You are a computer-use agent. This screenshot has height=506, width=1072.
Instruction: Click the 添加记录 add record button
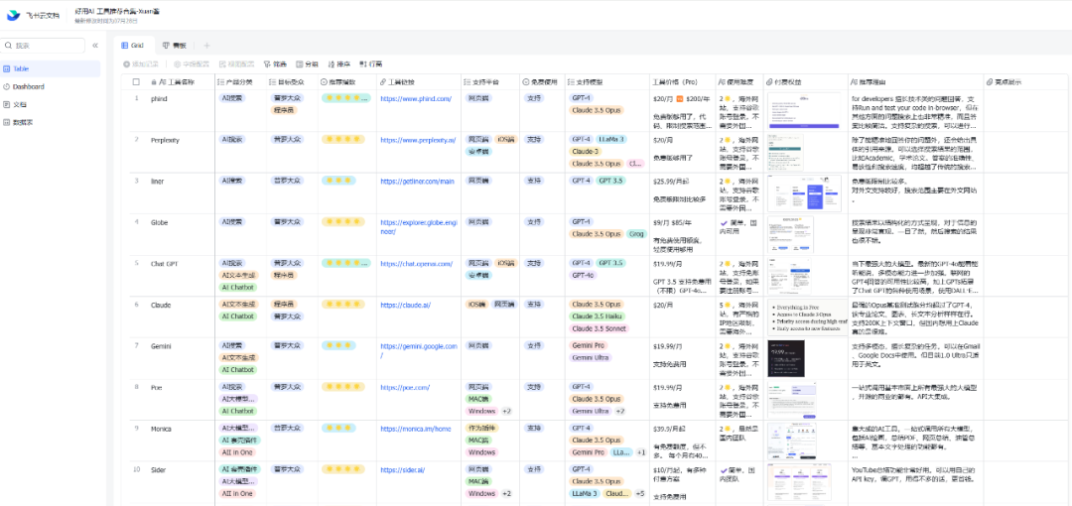[x=141, y=63]
